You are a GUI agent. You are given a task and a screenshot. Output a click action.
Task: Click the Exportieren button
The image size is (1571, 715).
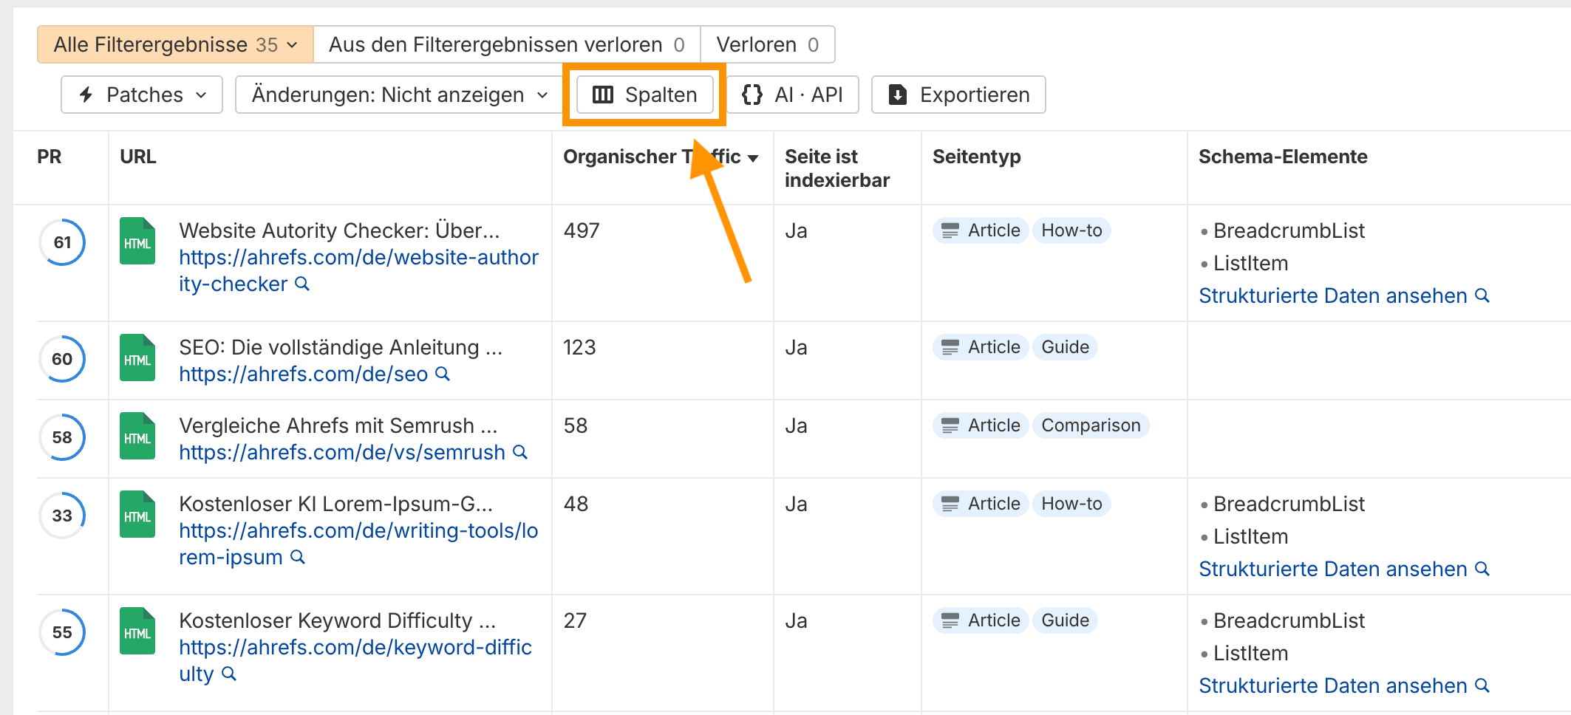click(958, 95)
